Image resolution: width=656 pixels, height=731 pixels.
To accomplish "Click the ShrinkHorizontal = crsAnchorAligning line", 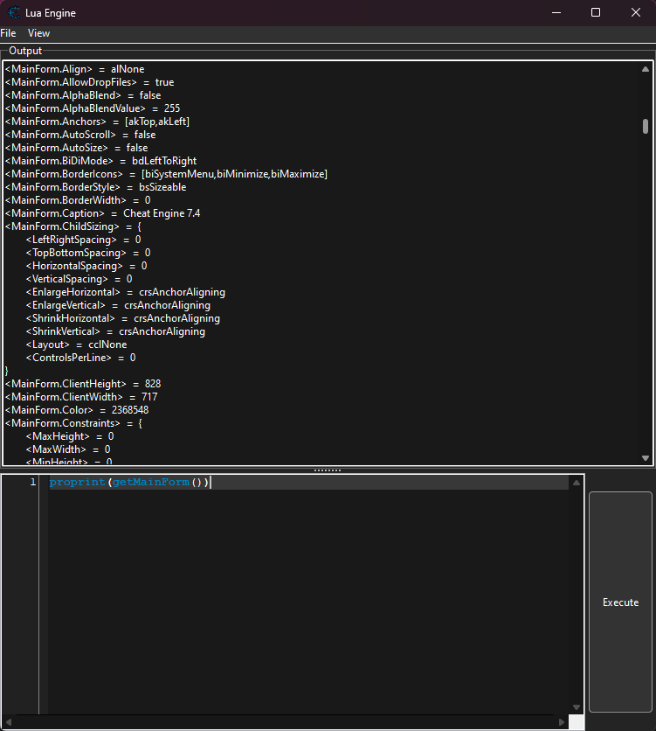I will click(x=123, y=318).
